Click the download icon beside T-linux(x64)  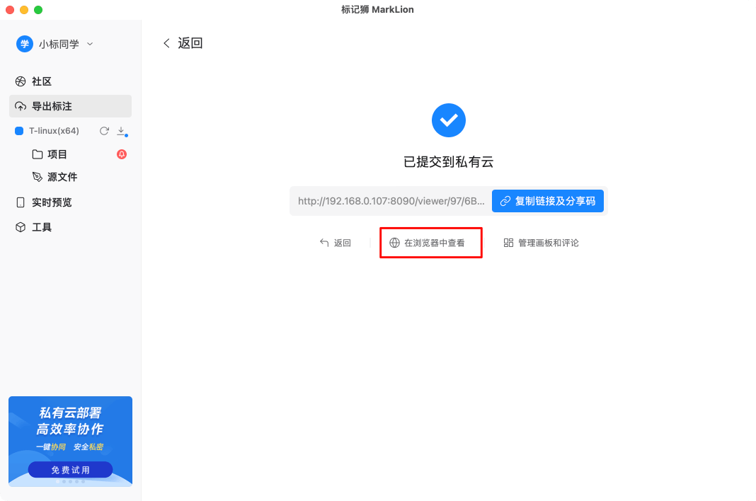point(122,131)
